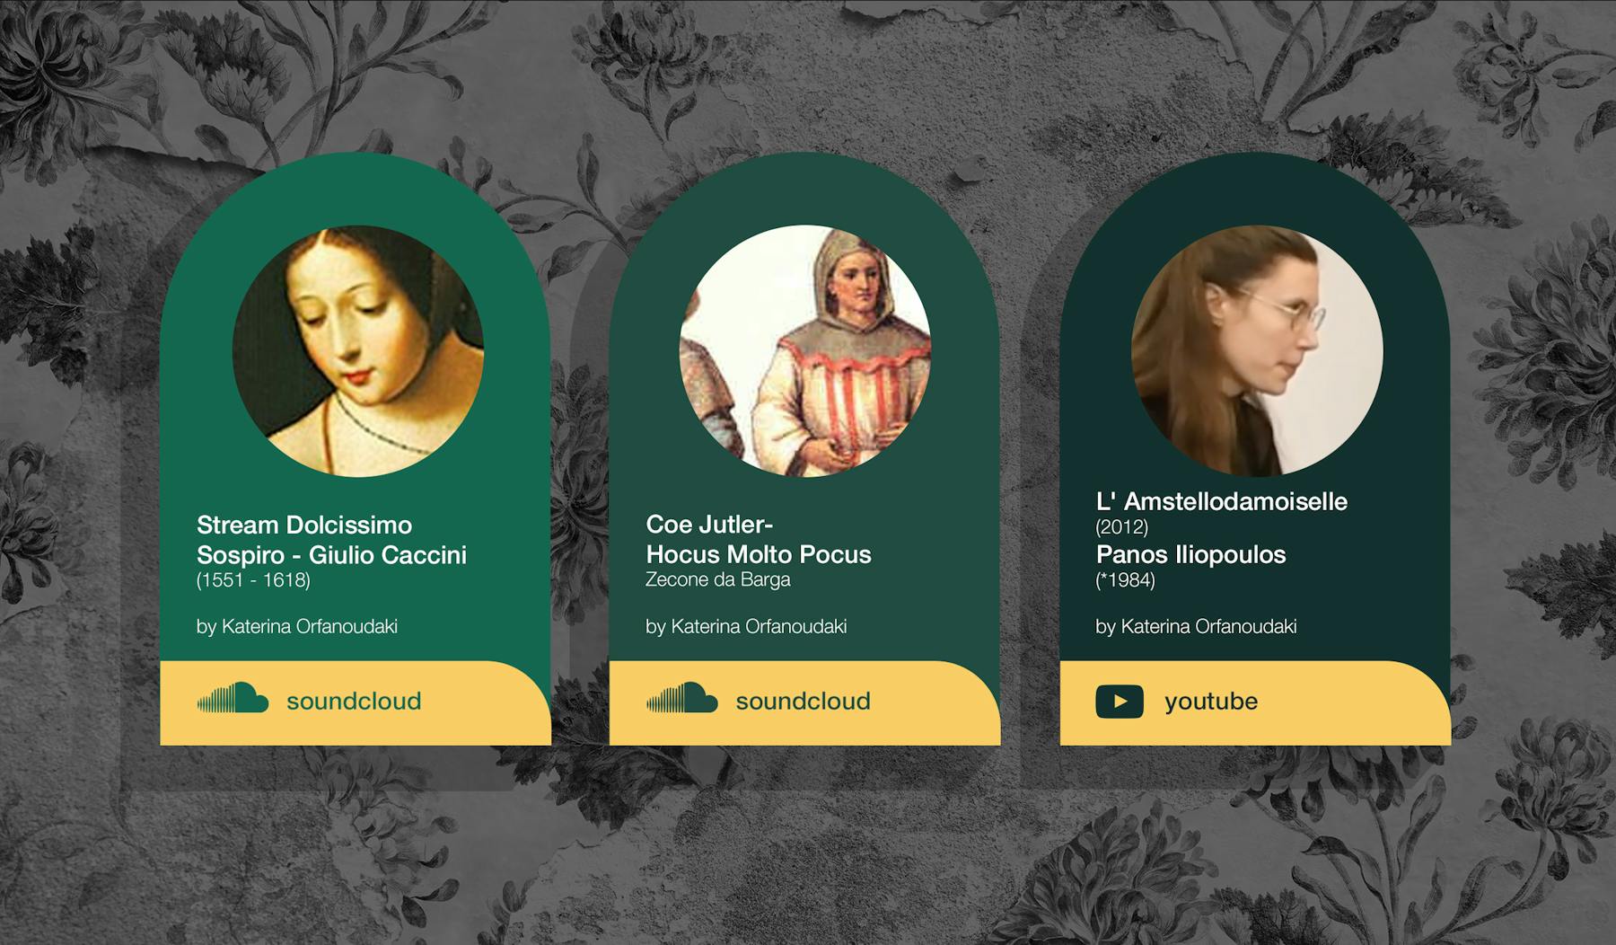Click the (*1984) birth year text
Image resolution: width=1616 pixels, height=945 pixels.
click(x=1125, y=580)
